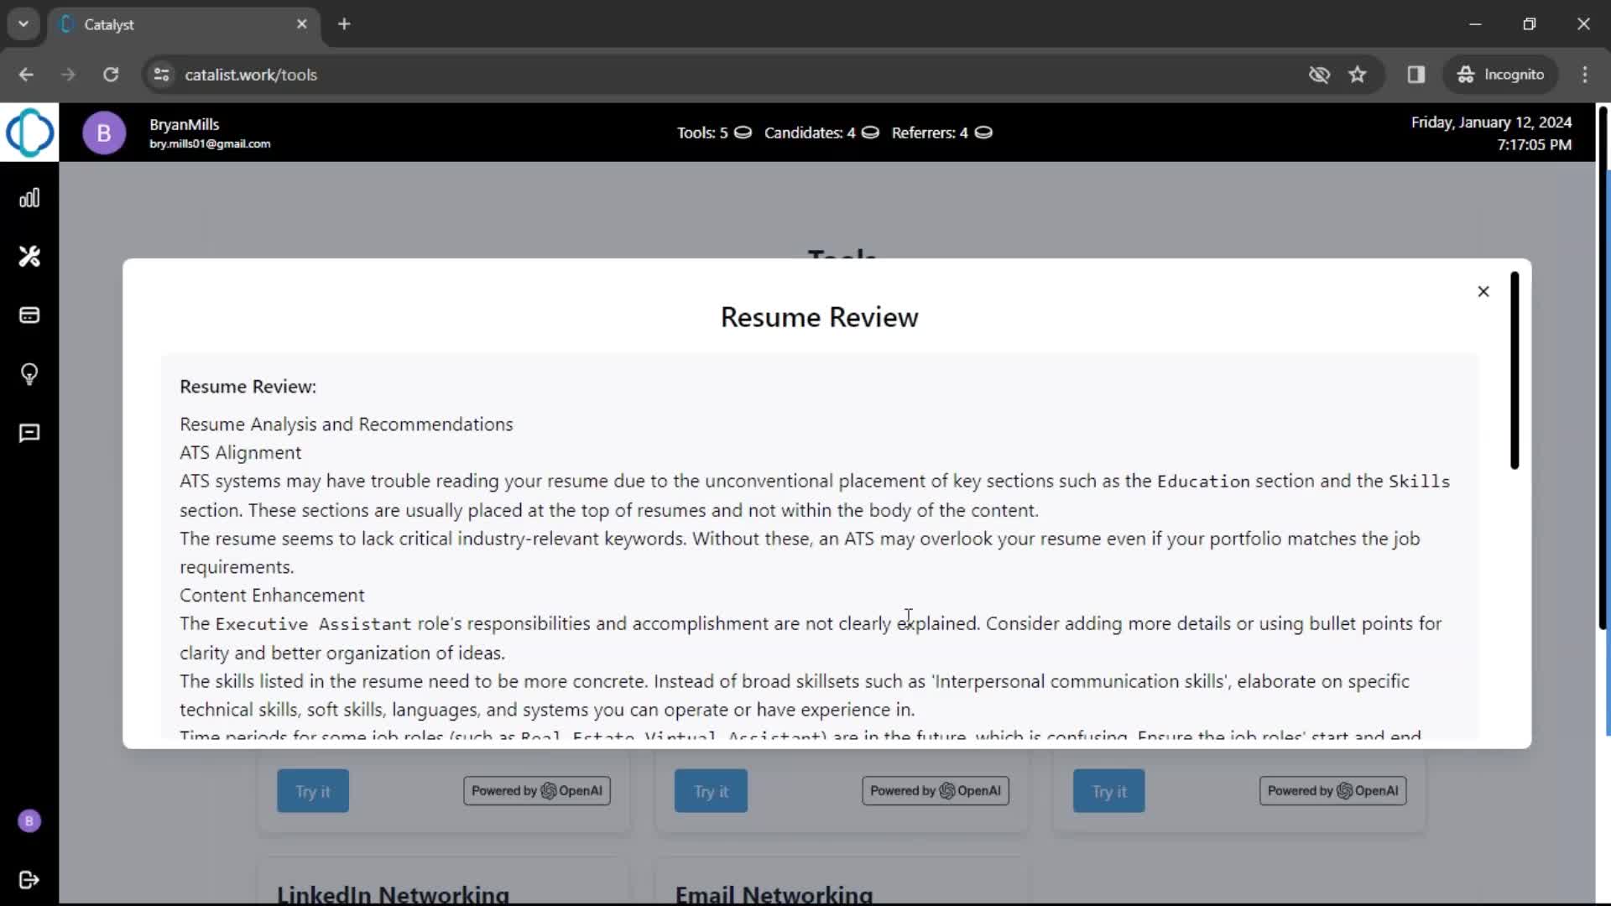Viewport: 1611px width, 906px height.
Task: Select the LinkedIn Networking tab below
Action: point(393,893)
